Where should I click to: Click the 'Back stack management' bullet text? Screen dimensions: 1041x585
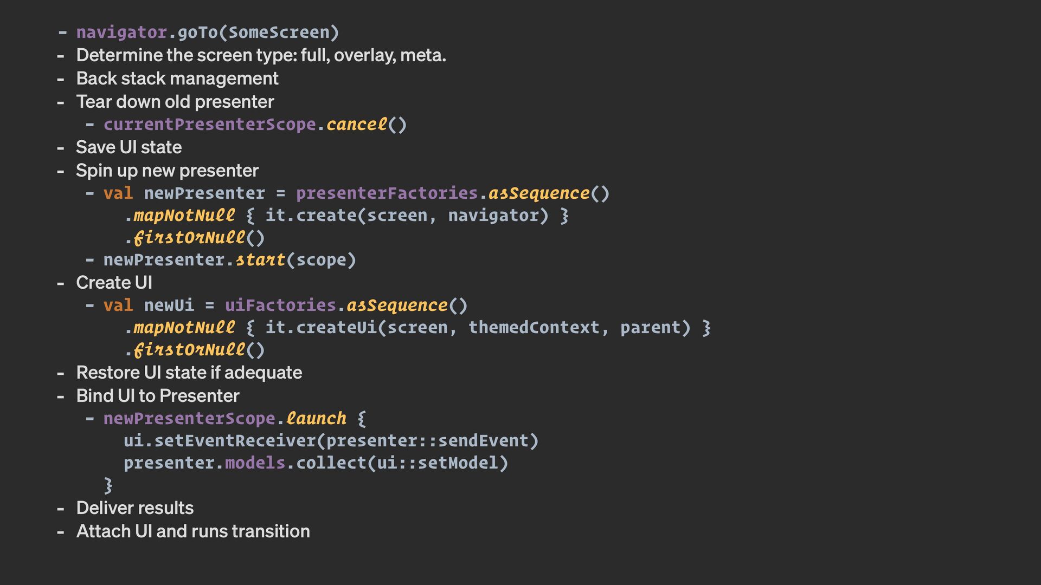177,79
